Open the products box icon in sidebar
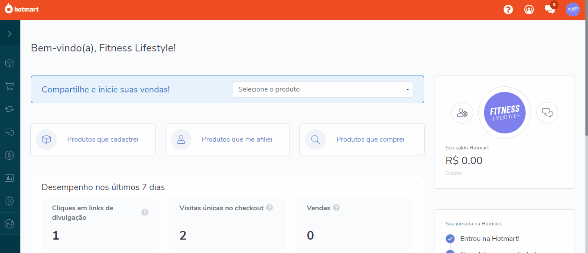The image size is (588, 253). pyautogui.click(x=10, y=63)
